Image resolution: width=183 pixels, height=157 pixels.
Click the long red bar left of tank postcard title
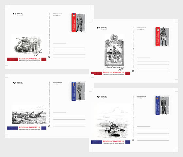tap(13, 59)
